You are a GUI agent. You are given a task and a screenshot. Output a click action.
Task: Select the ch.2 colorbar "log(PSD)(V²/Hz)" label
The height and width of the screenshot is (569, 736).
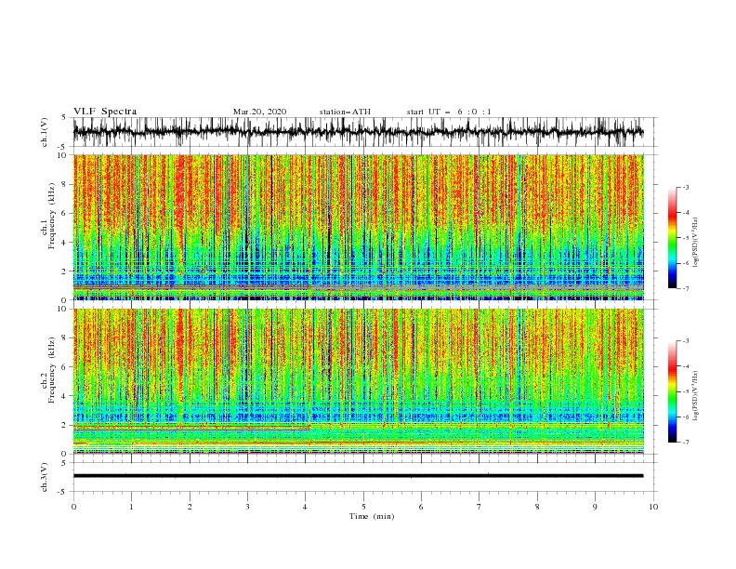696,396
